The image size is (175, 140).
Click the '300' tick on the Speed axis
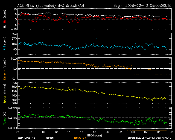click(14, 103)
